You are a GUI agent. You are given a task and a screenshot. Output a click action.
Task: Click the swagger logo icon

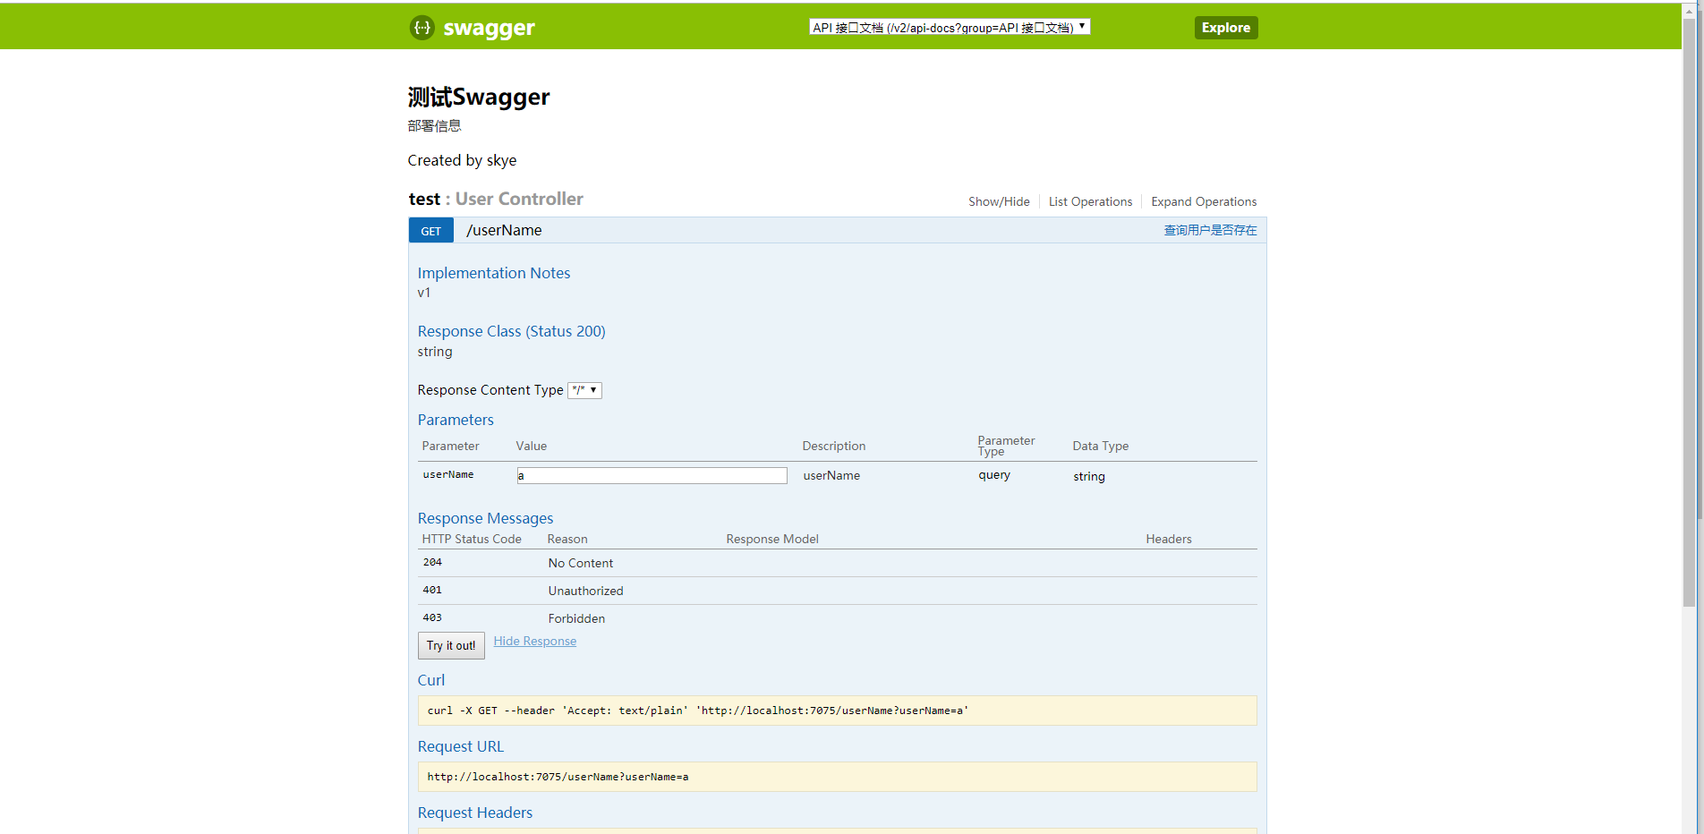click(422, 28)
